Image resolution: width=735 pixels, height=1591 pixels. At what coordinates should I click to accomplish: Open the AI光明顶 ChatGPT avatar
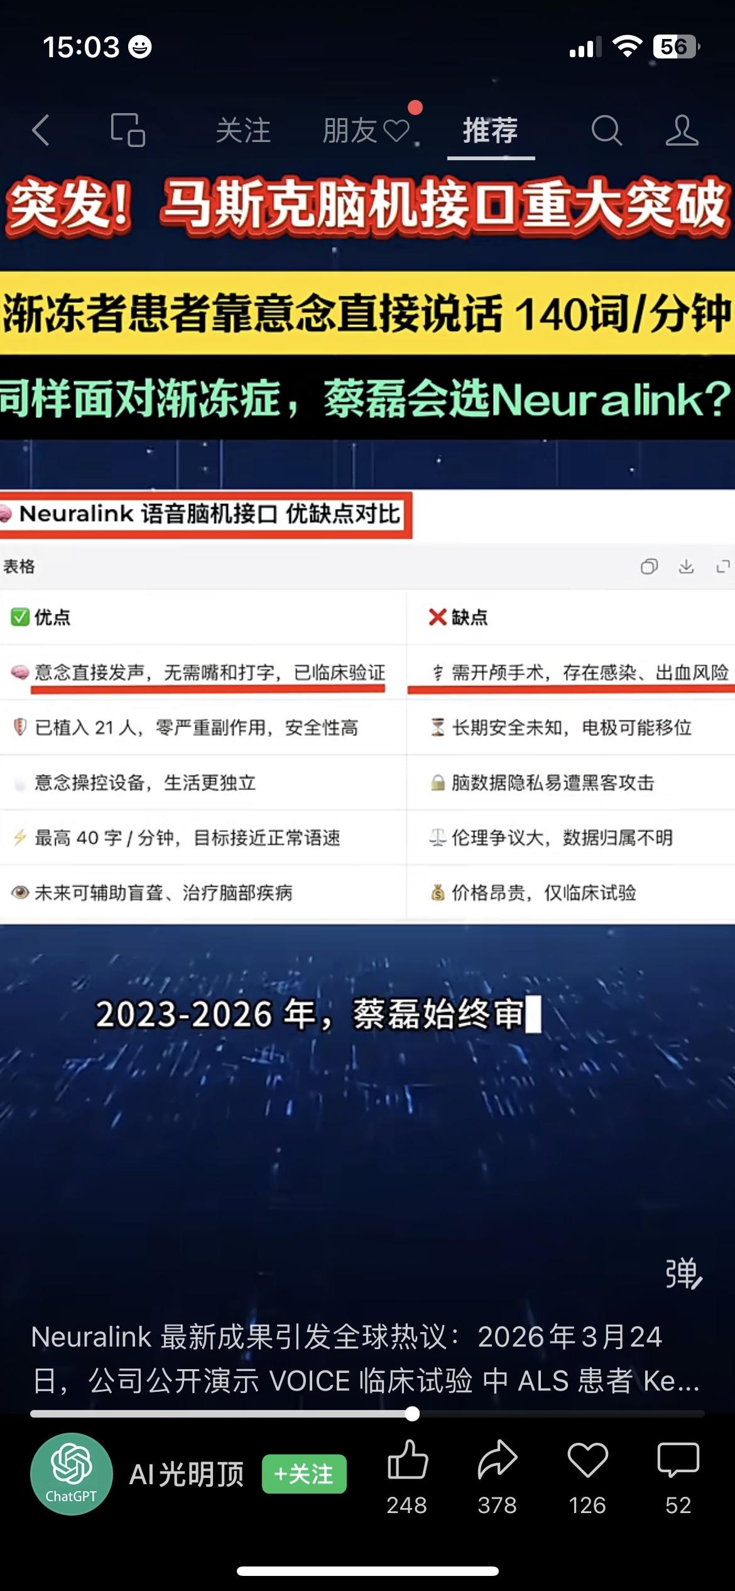pos(71,1473)
